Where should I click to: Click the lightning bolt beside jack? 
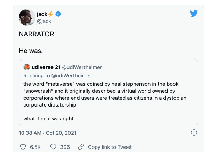(51, 14)
